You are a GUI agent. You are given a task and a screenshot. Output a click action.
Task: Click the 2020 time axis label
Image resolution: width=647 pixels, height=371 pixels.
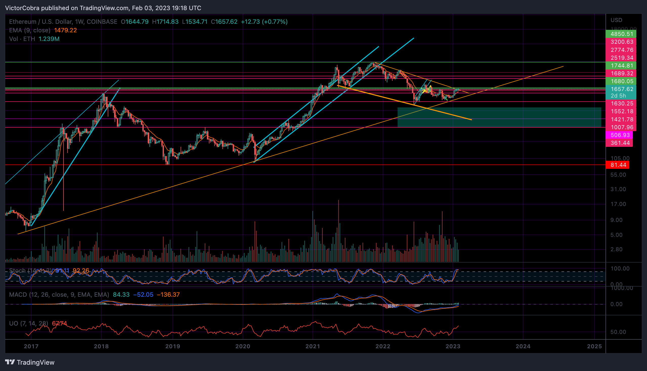tap(243, 346)
